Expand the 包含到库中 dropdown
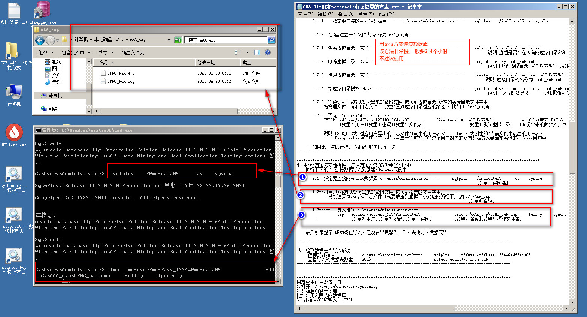This screenshot has width=587, height=317. point(76,52)
